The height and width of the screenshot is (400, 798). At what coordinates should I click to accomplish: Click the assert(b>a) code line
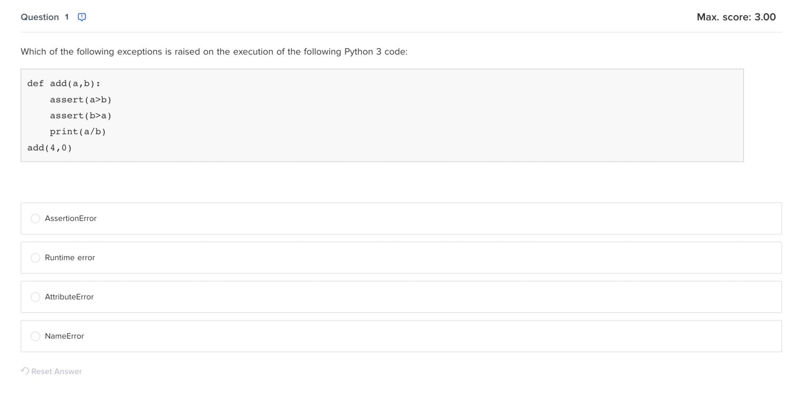pos(81,116)
